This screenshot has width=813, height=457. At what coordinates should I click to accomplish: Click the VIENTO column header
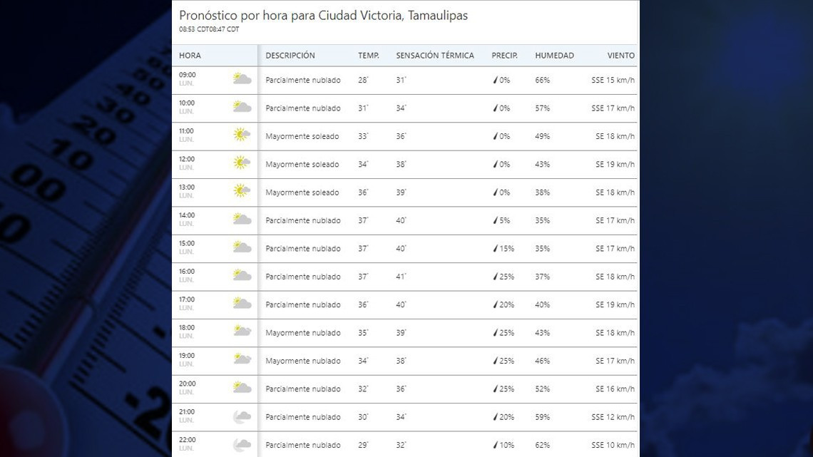point(620,55)
